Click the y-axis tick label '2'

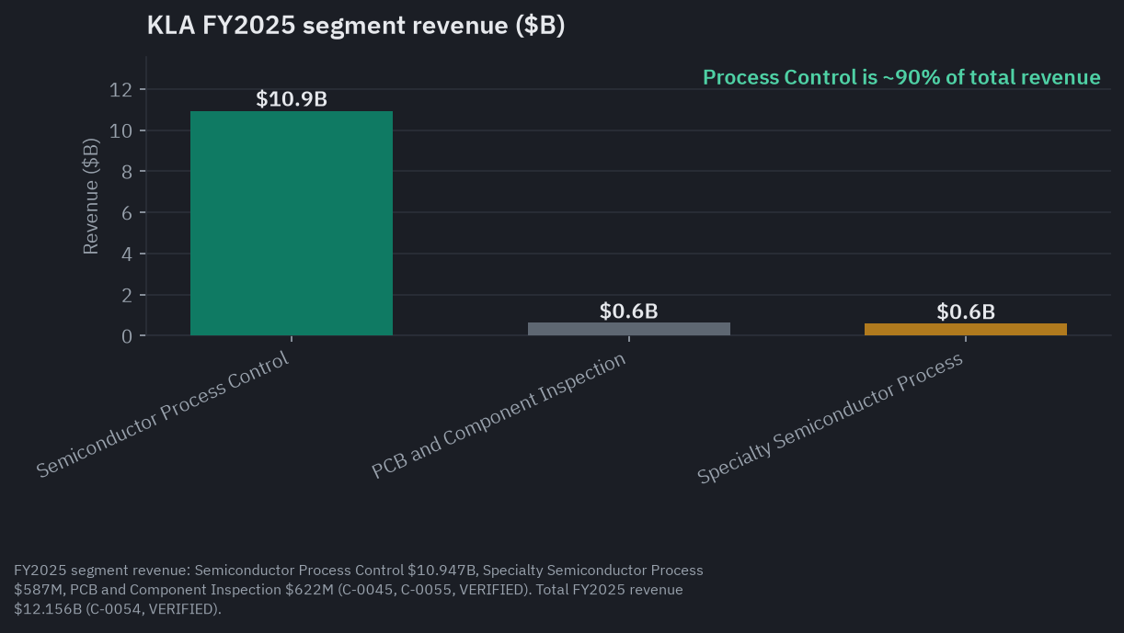pyautogui.click(x=128, y=295)
